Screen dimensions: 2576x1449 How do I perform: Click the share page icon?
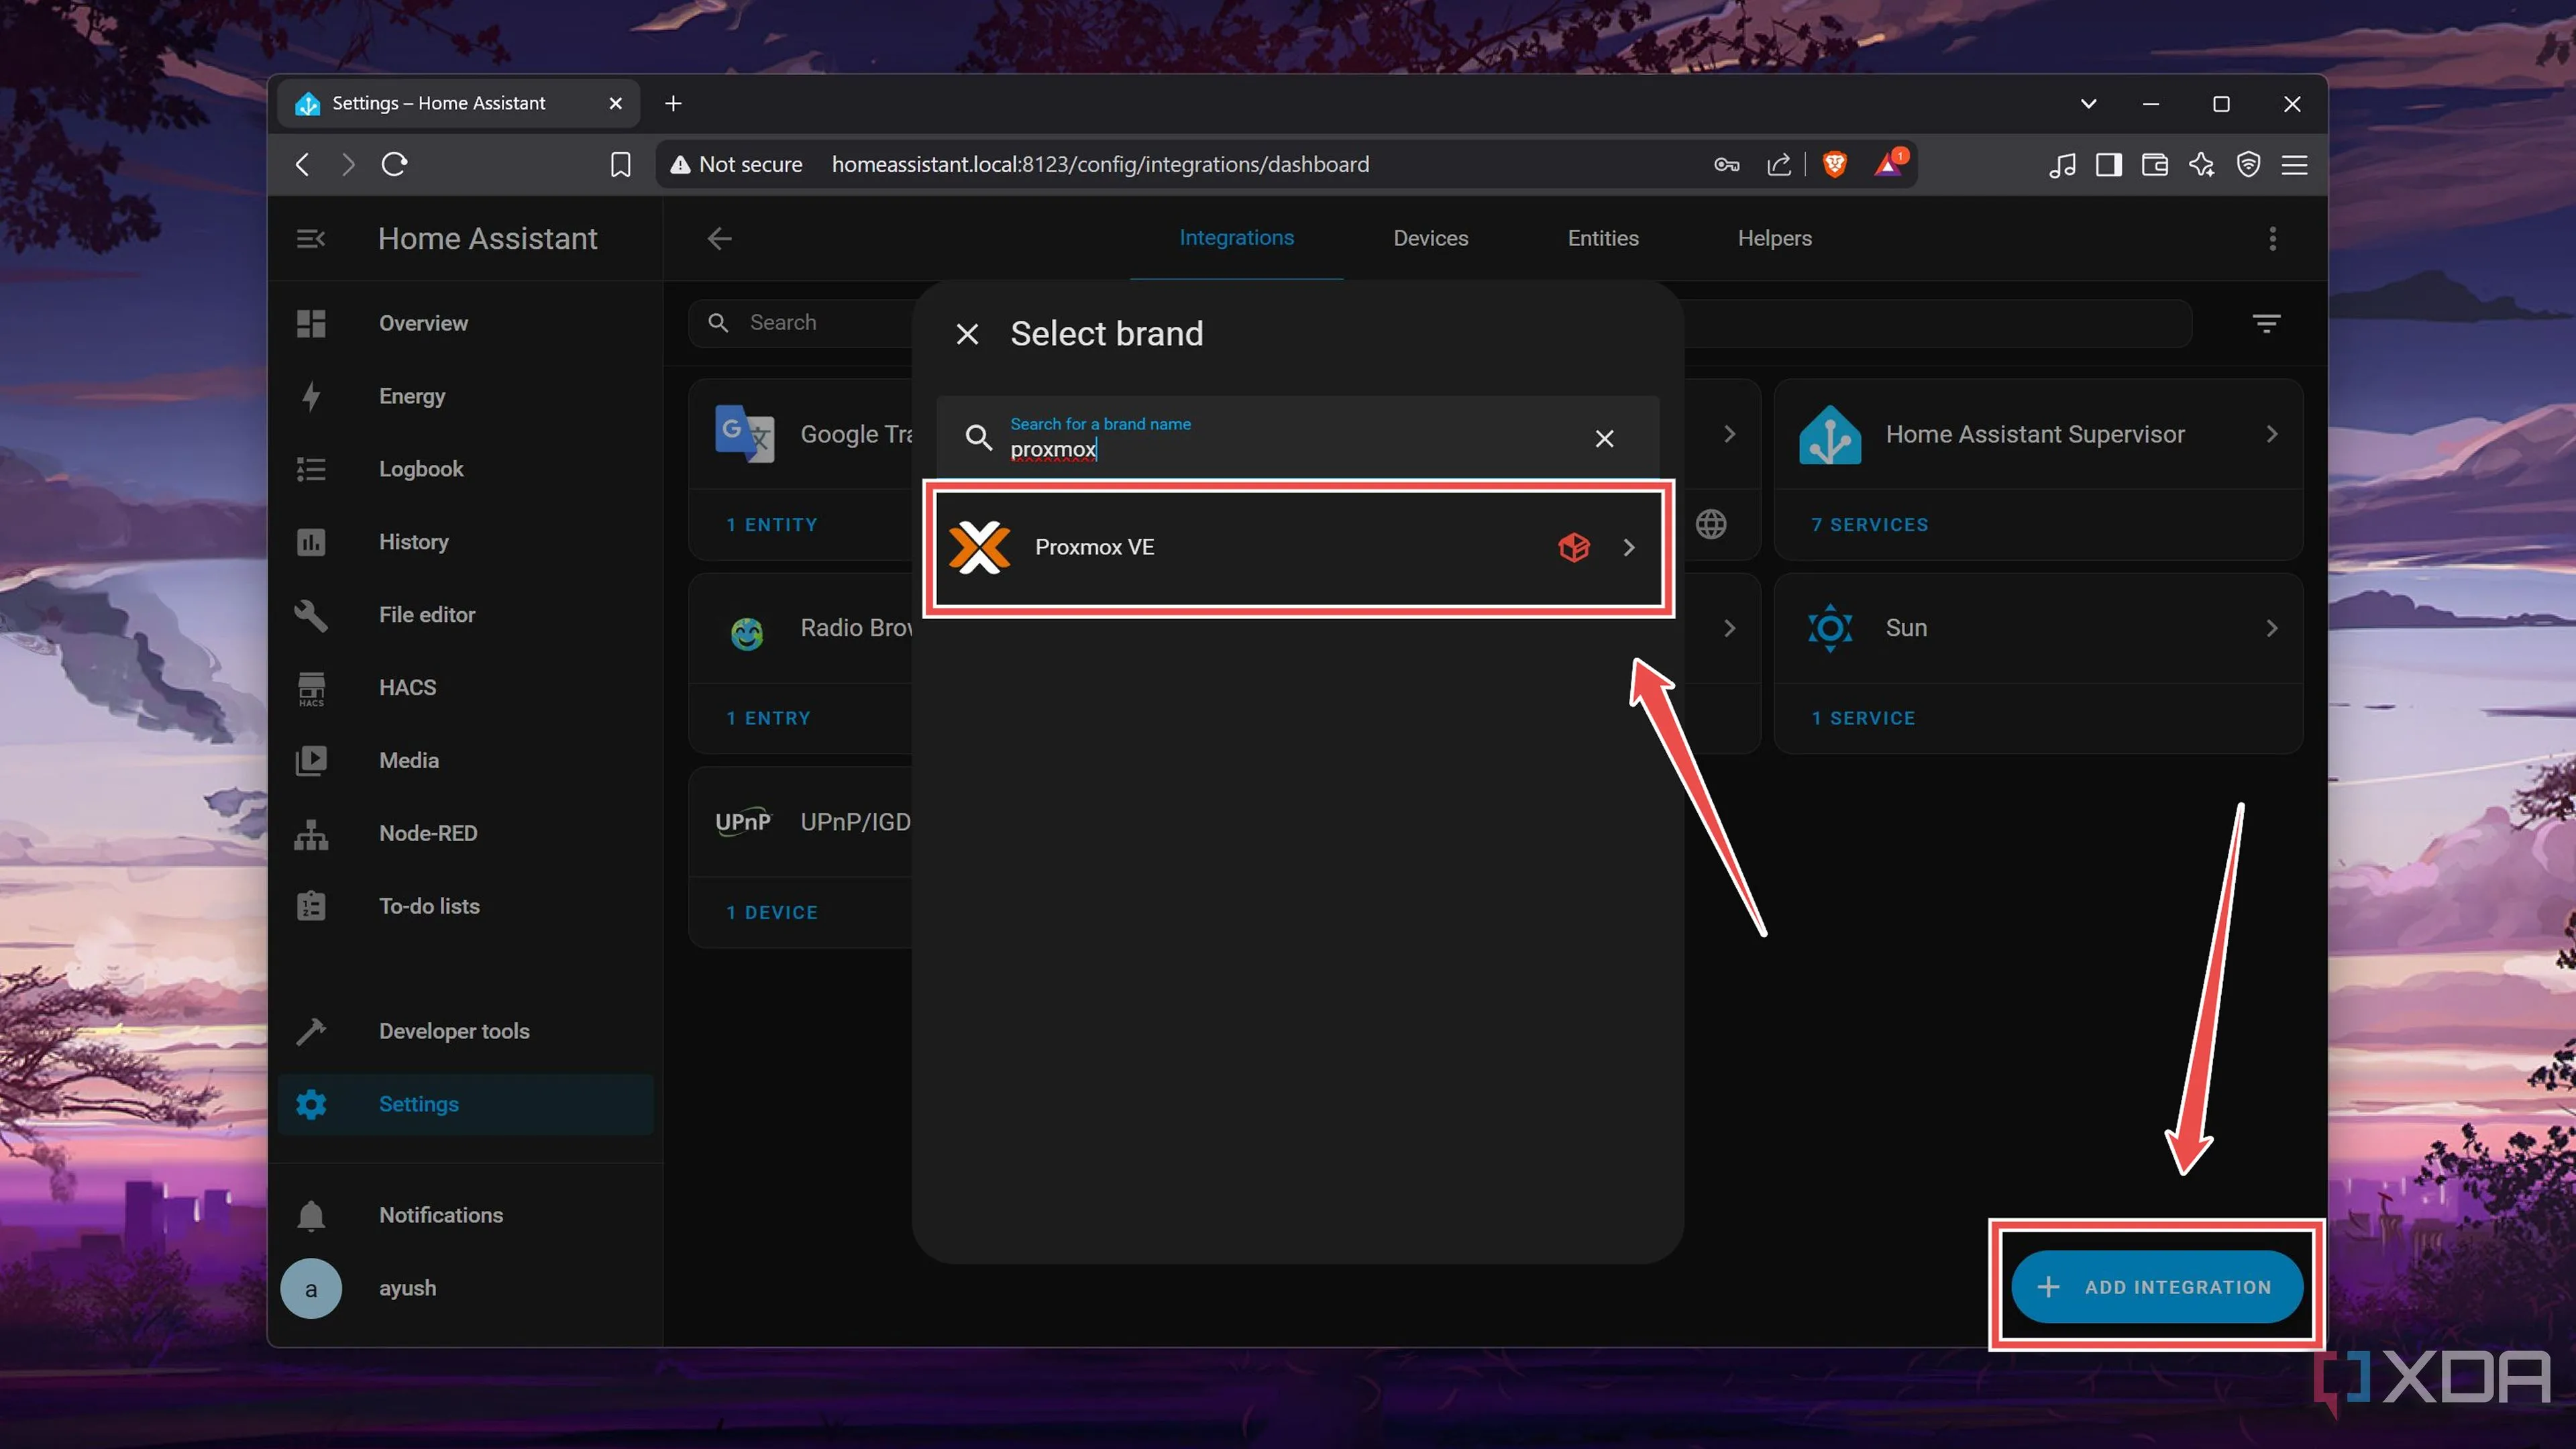(1779, 164)
